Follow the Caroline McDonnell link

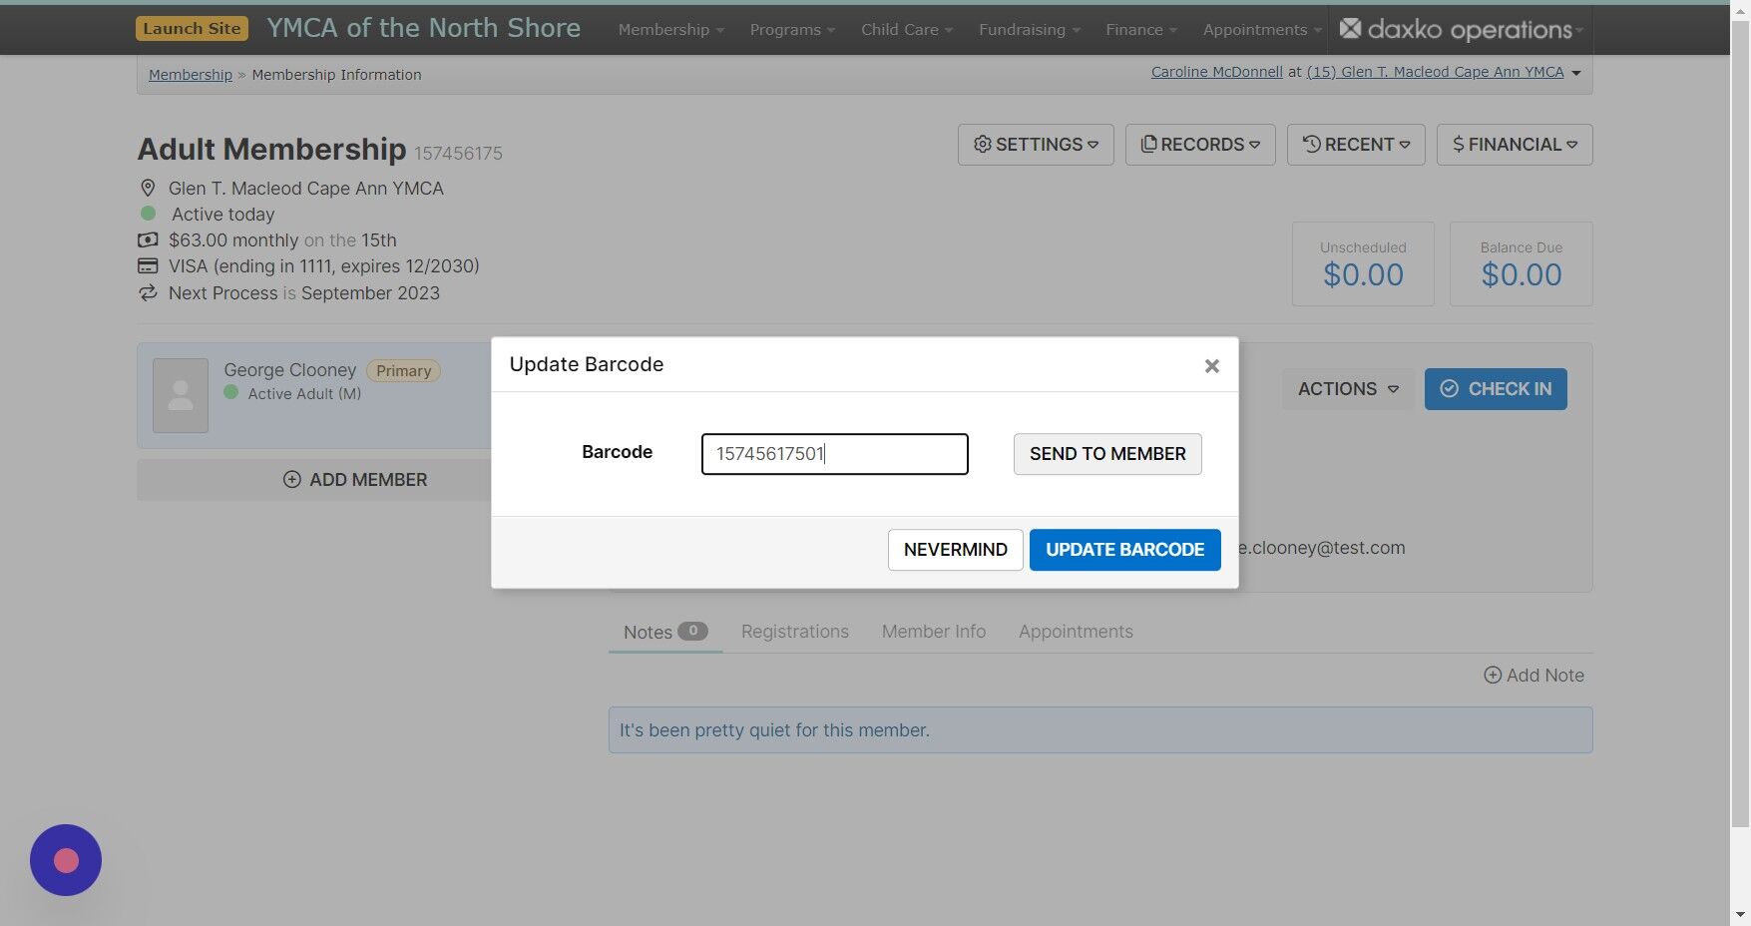[x=1215, y=71]
